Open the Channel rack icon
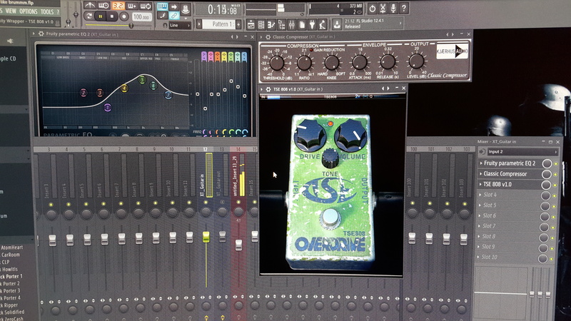Viewport: 571px width, 321px height. 261,25
